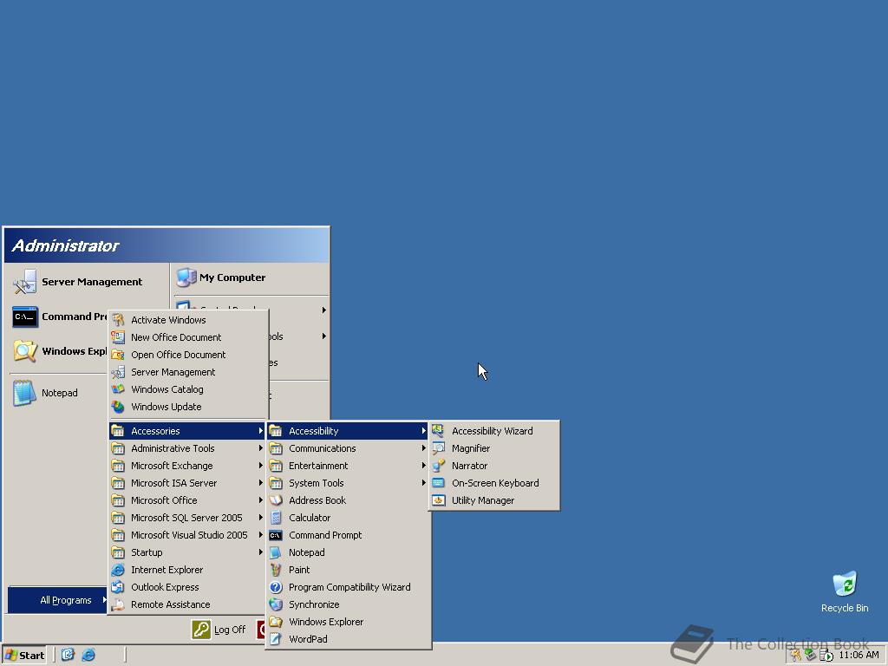888x666 pixels.
Task: Open My Computer from the start menu
Action: [251, 277]
